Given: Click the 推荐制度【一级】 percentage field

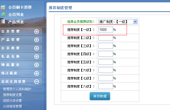Looking at the screenshot, I should tap(106, 30).
